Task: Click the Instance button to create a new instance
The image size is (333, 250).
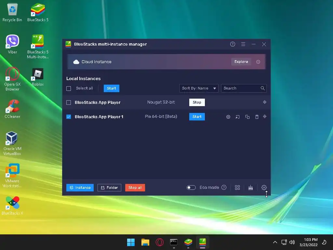Action: point(80,187)
